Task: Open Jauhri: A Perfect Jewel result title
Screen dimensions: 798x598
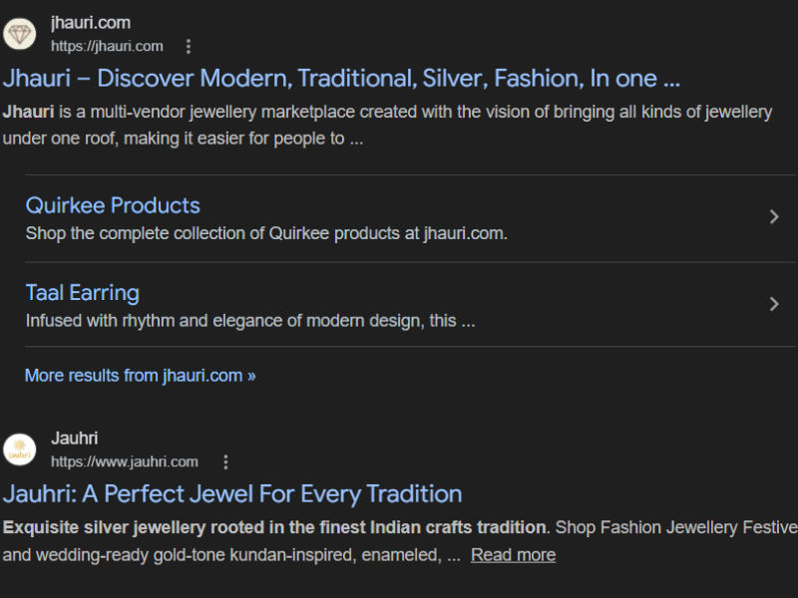Action: (x=232, y=494)
